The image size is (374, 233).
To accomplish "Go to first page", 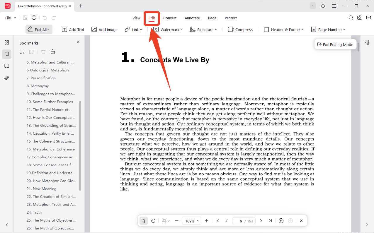I will (217, 221).
